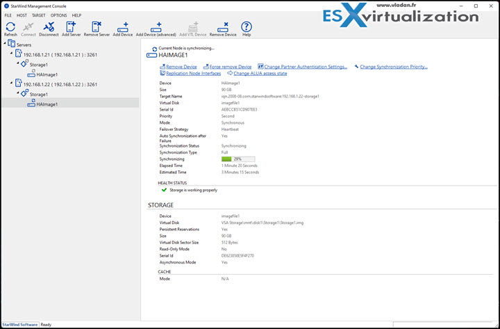Open the TARGET menu
The image size is (500, 329).
(39, 15)
